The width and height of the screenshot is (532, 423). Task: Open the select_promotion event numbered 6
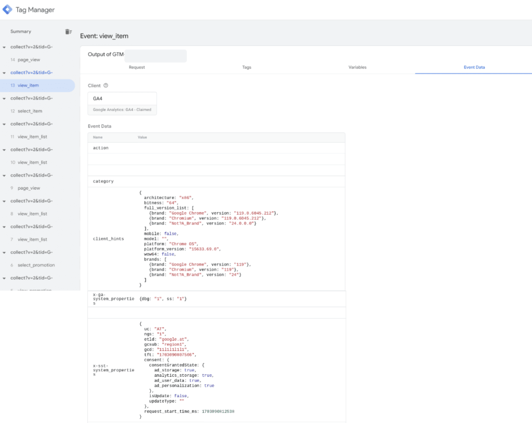point(36,265)
